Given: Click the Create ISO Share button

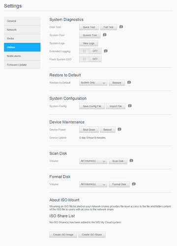Looking at the screenshot, I should pyautogui.click(x=92, y=235).
